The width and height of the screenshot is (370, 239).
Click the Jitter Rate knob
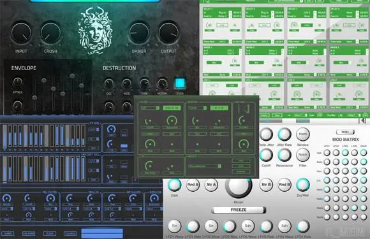(x=285, y=134)
